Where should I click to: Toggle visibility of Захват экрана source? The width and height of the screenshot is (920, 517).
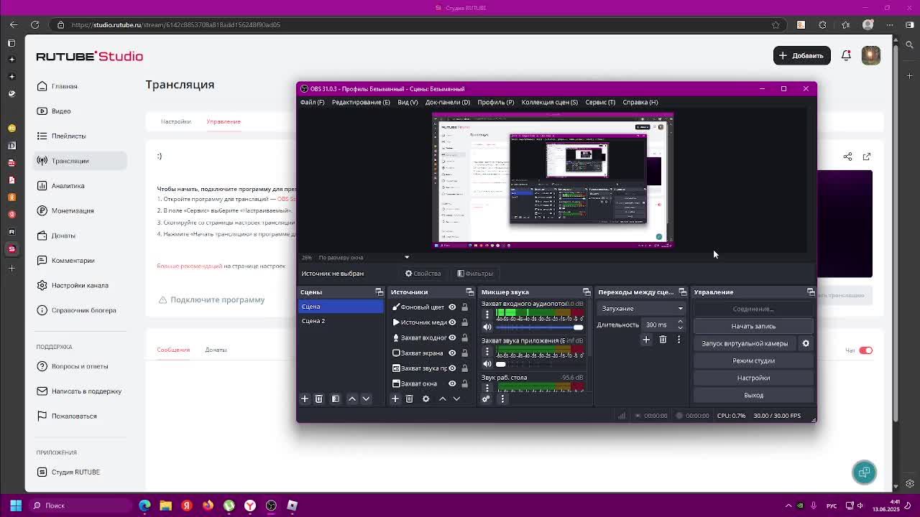(452, 353)
